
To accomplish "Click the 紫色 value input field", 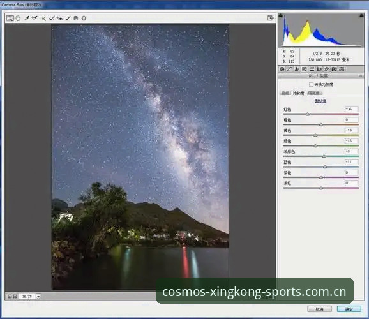I will point(351,172).
